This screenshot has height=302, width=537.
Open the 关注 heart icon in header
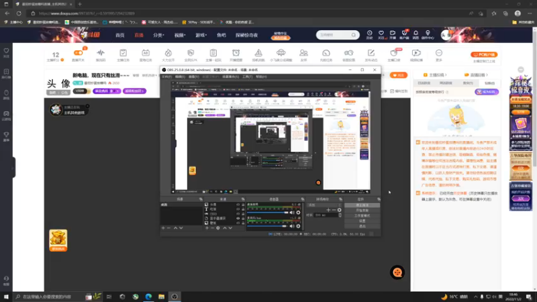[381, 33]
